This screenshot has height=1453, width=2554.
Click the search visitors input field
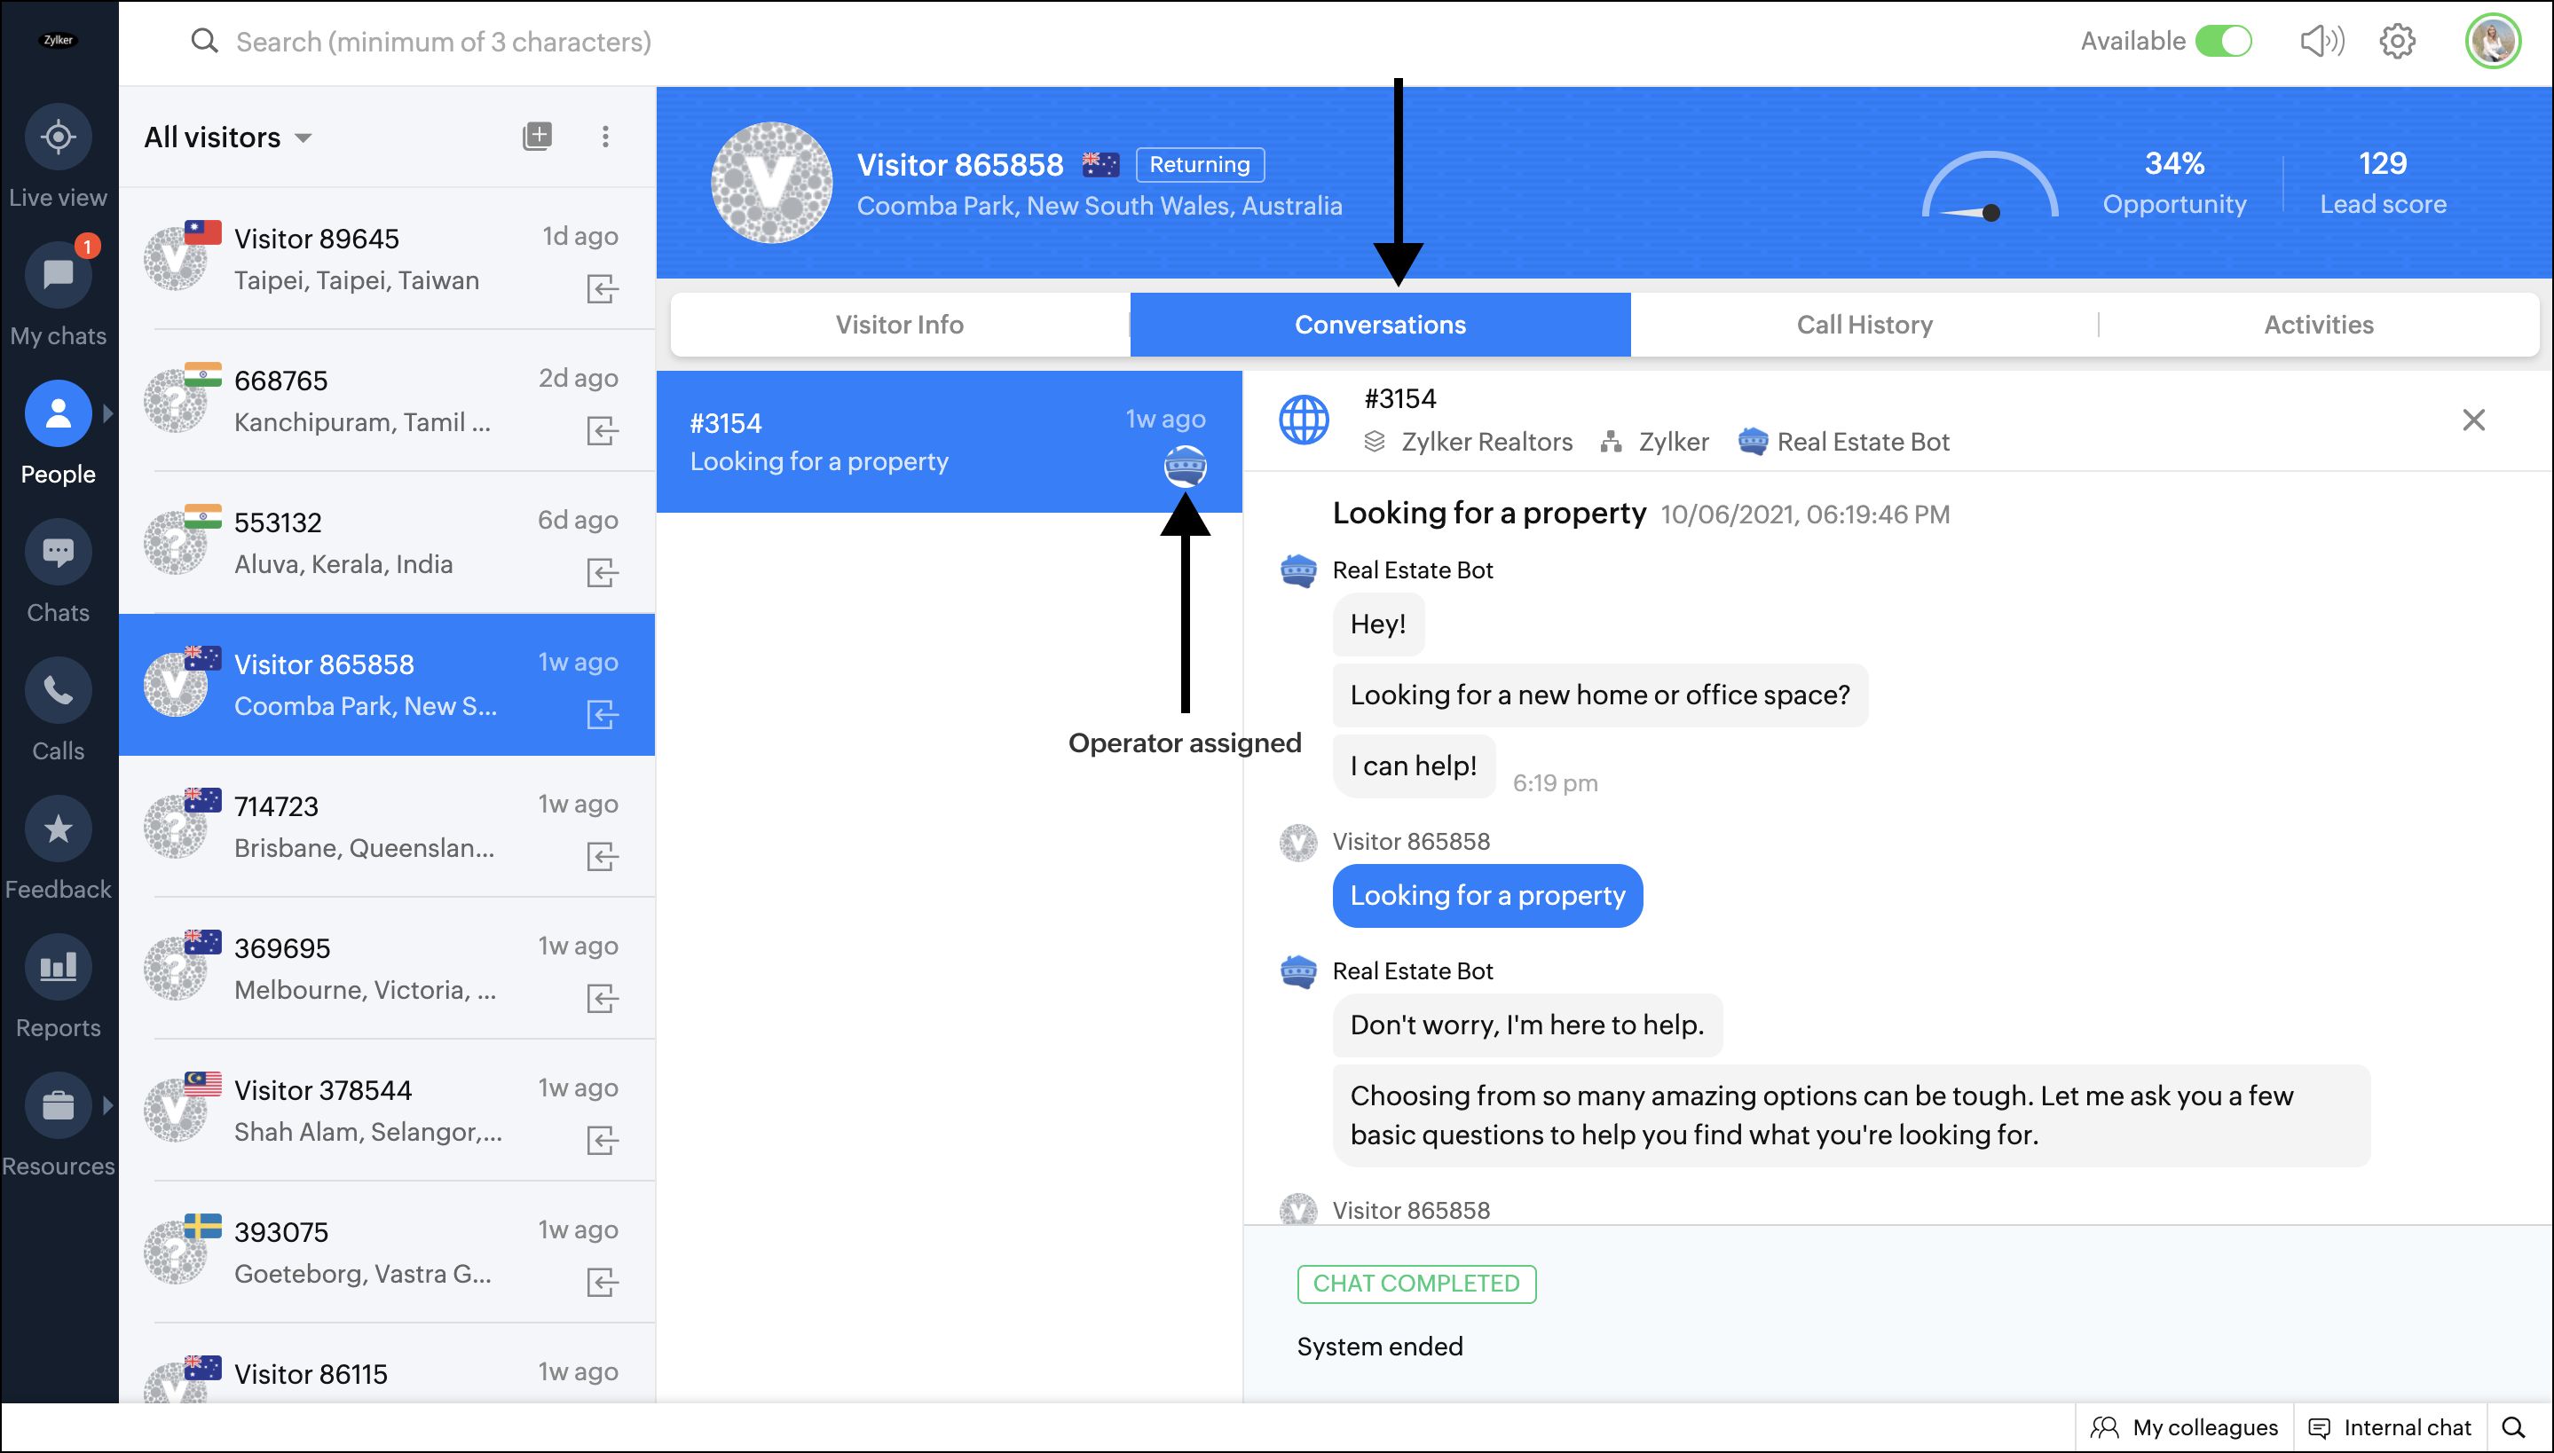click(444, 42)
